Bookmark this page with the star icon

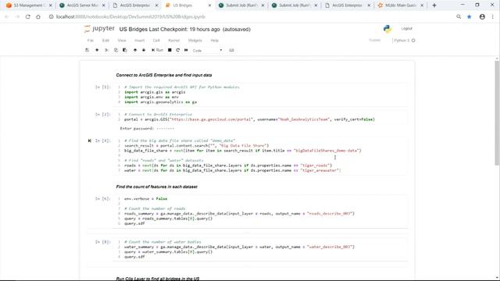[469, 16]
